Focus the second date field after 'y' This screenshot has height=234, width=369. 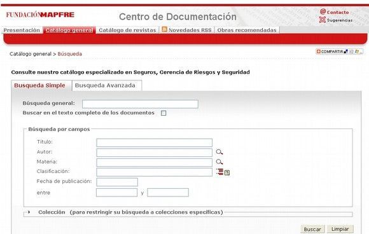pos(168,193)
